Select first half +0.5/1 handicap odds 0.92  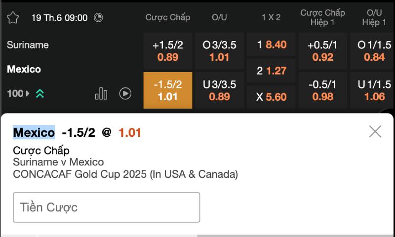[x=323, y=51]
